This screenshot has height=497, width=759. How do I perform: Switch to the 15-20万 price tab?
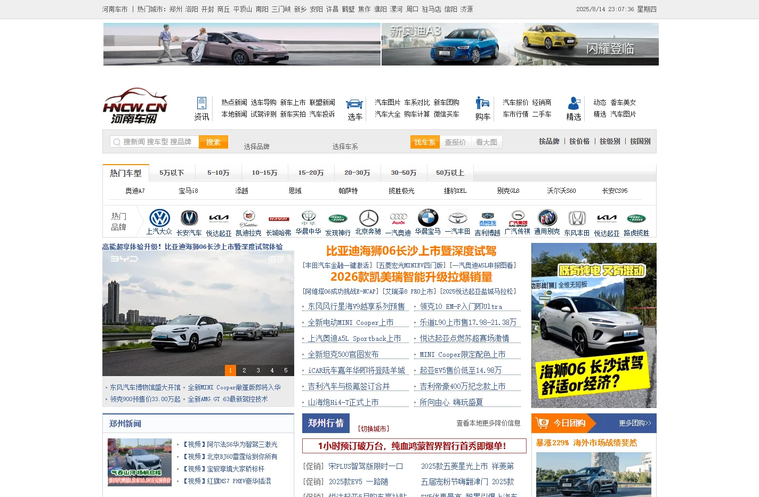pyautogui.click(x=311, y=173)
